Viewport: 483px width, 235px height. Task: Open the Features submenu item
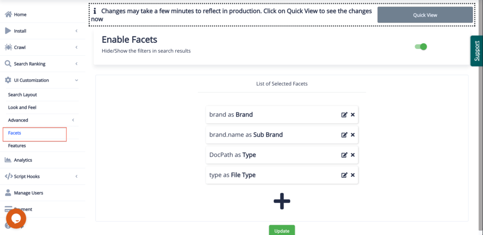17,146
